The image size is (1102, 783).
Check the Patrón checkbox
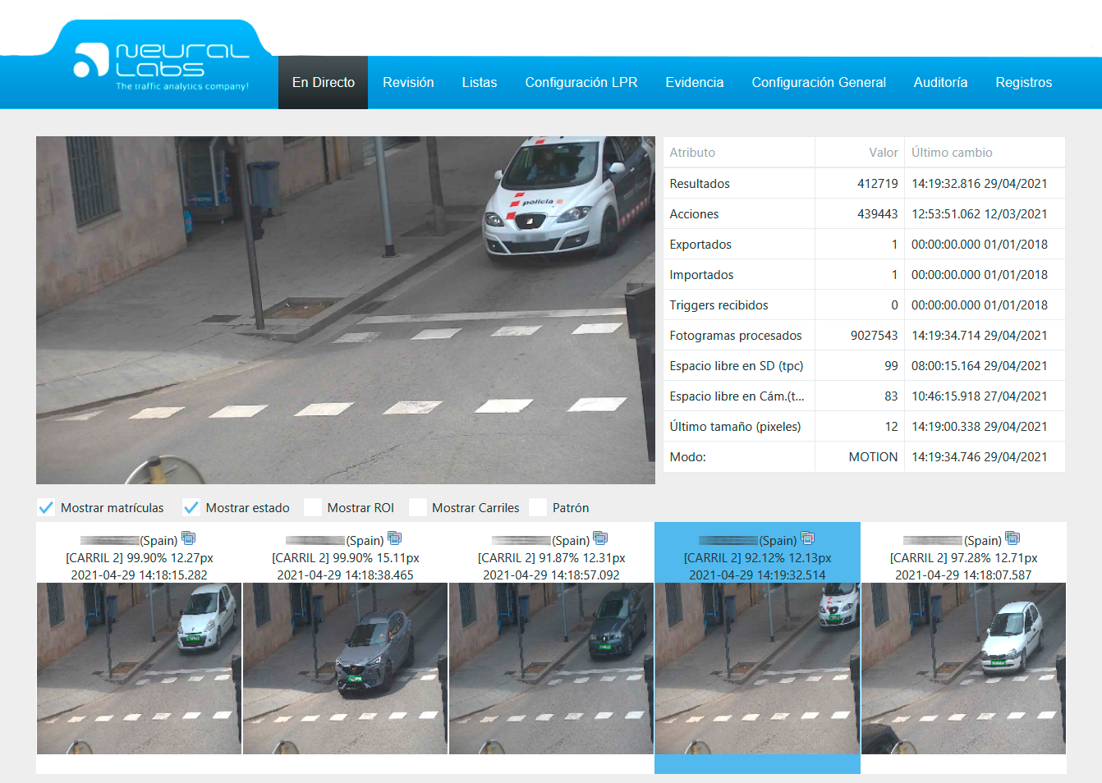tap(539, 507)
